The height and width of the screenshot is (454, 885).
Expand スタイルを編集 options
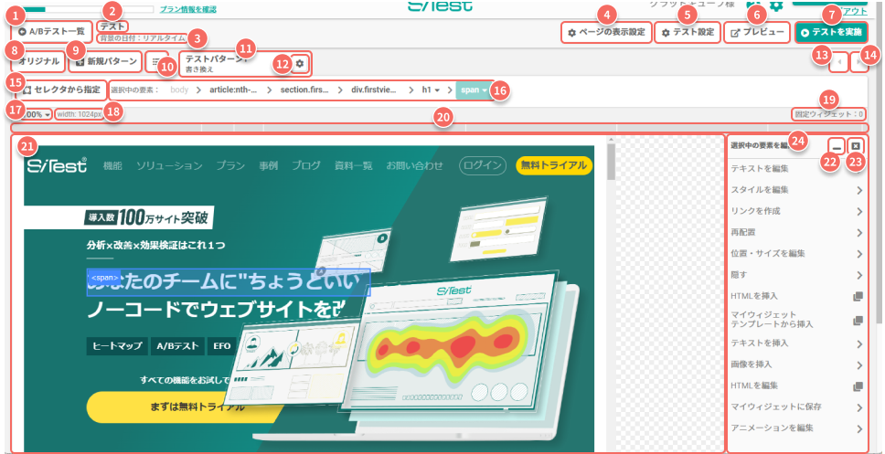797,190
